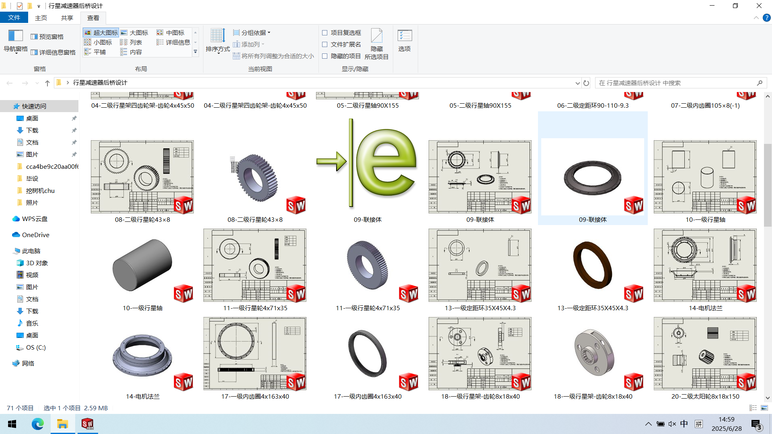Open the File menu tab

(14, 18)
